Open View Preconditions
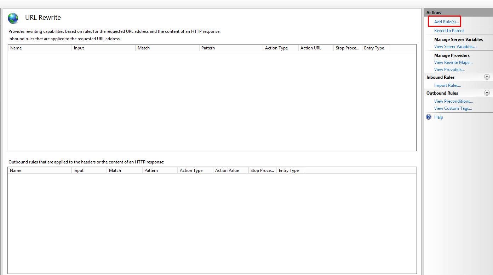Viewport: 493px width, 275px height. tap(453, 101)
